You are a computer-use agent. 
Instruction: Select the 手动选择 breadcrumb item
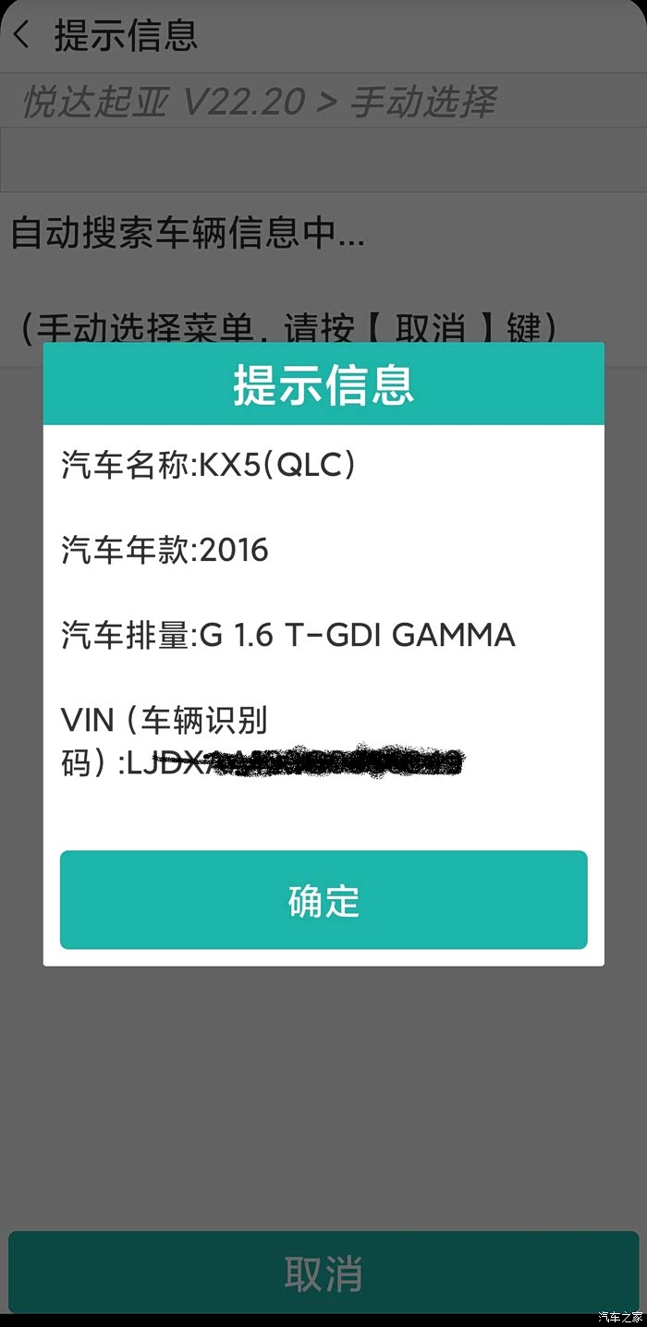[x=422, y=101]
